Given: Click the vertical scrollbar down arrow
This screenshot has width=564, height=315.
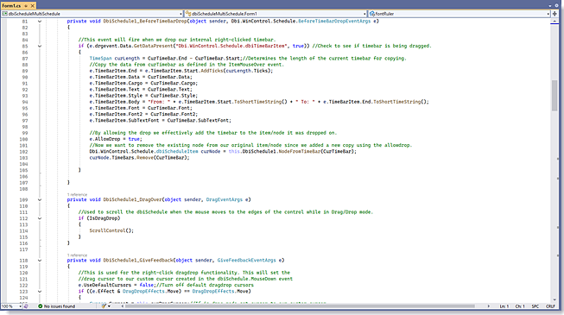Looking at the screenshot, I should (x=554, y=299).
